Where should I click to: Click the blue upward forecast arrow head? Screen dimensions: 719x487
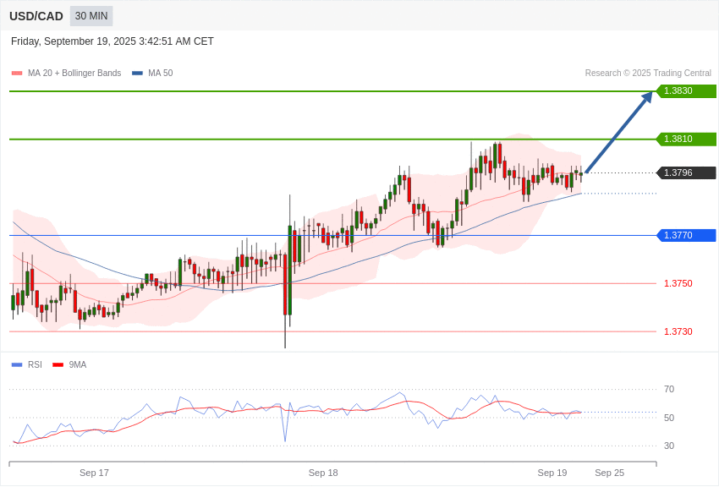coord(646,98)
